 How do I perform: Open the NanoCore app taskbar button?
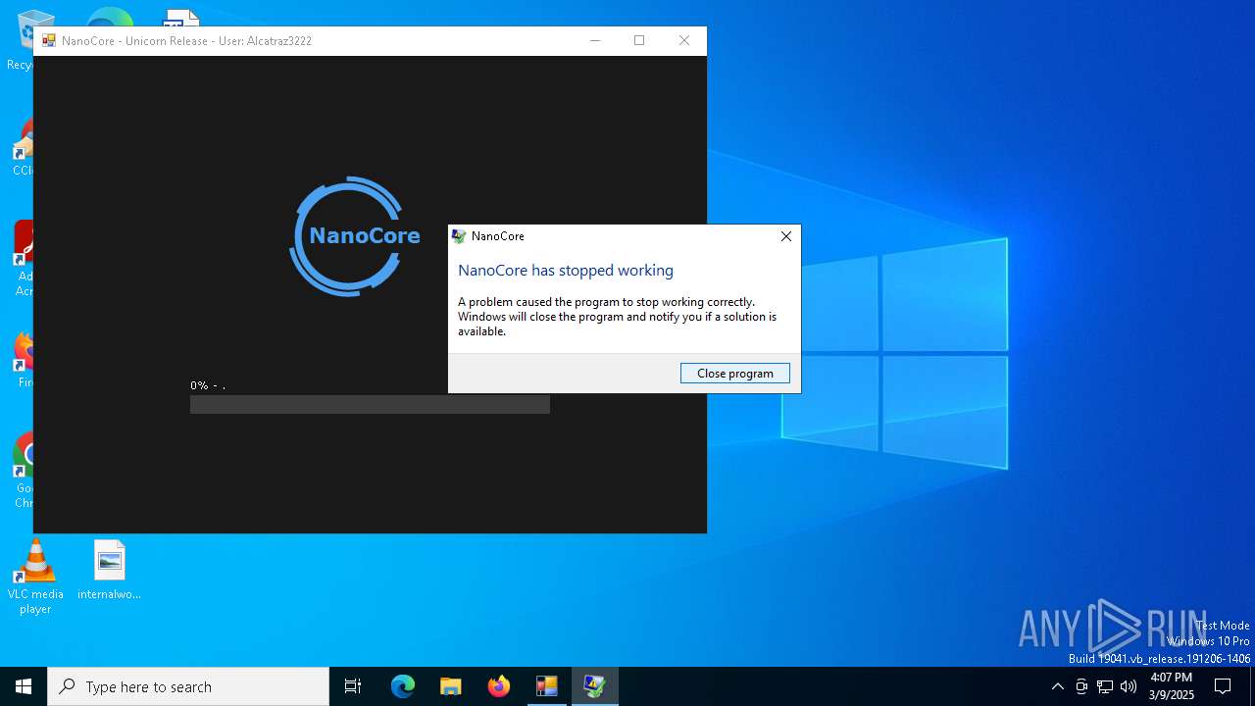coord(546,686)
